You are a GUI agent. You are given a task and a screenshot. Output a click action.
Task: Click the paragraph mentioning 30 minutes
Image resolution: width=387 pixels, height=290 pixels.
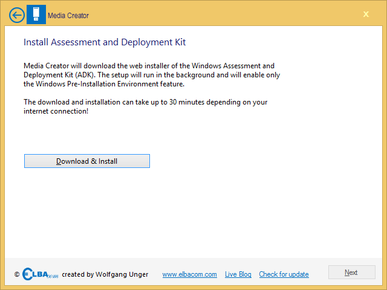point(145,106)
